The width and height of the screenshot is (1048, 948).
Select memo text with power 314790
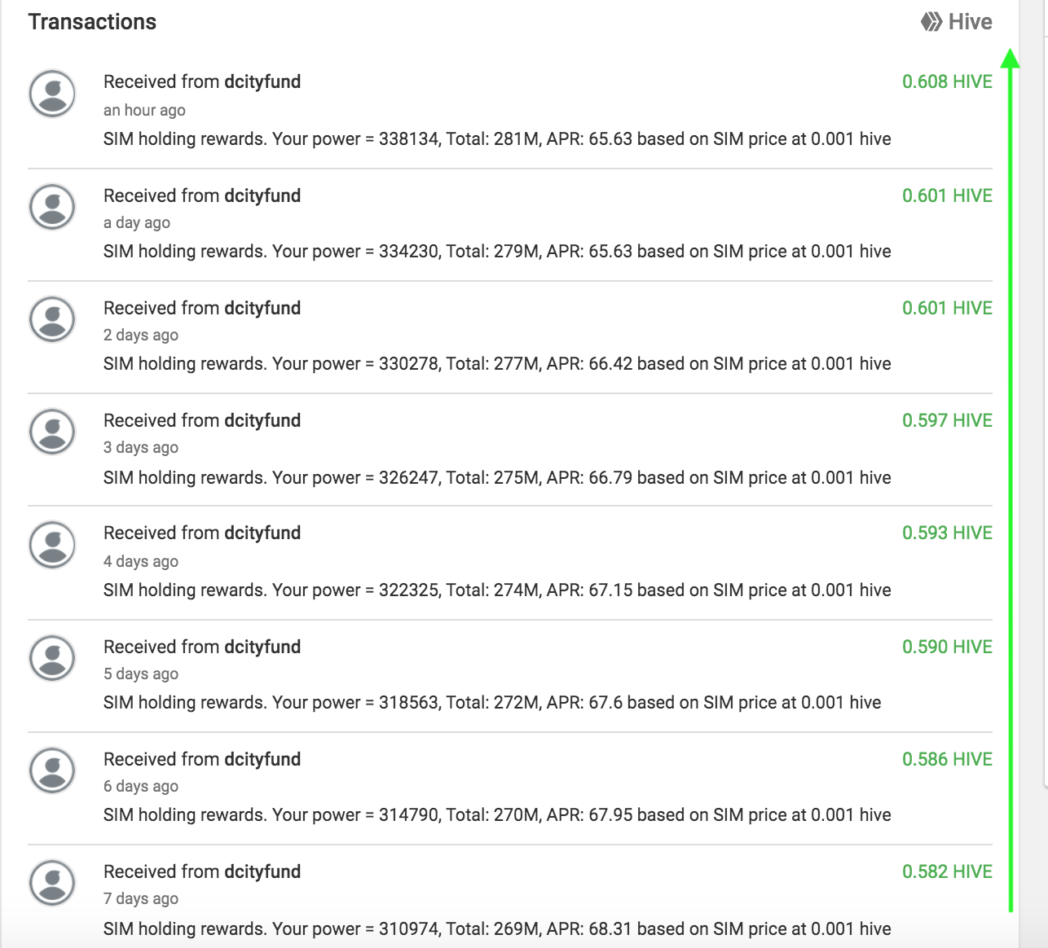(x=497, y=814)
